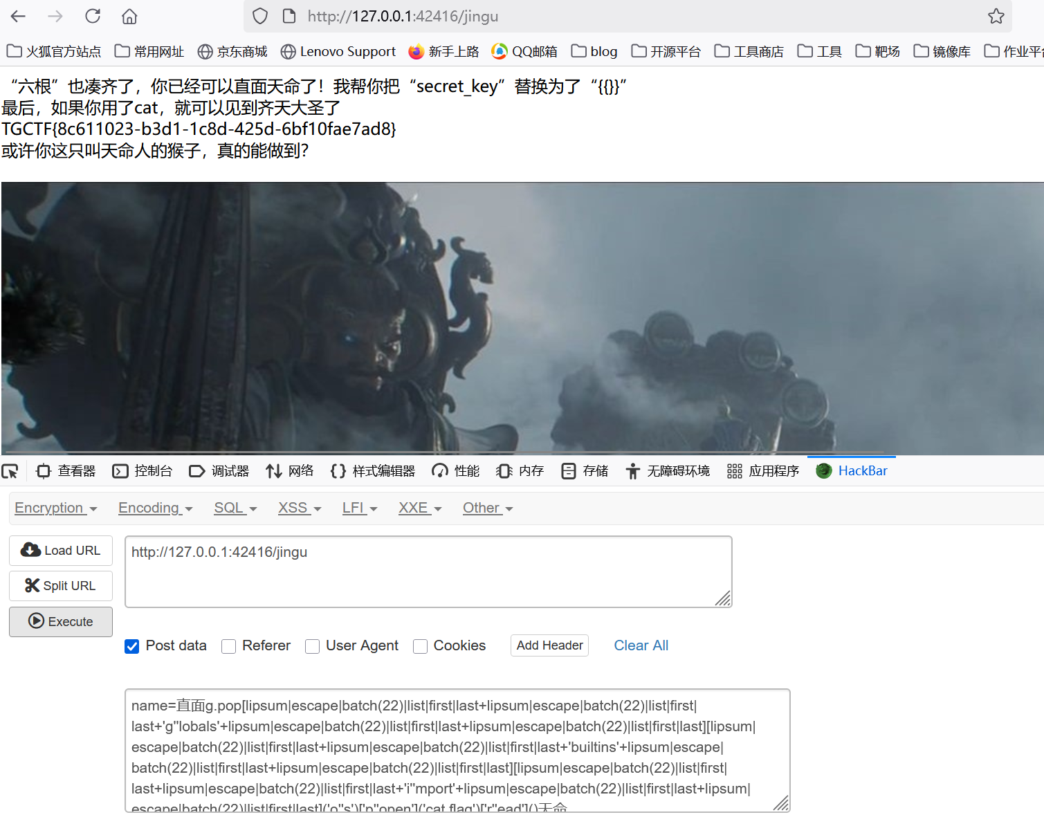Image resolution: width=1044 pixels, height=835 pixels.
Task: Select the HackBar devtools tab
Action: [x=852, y=471]
